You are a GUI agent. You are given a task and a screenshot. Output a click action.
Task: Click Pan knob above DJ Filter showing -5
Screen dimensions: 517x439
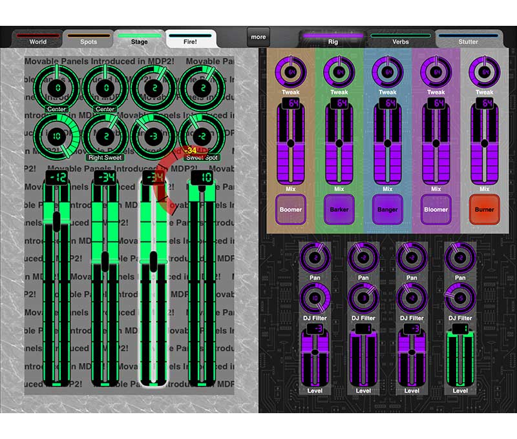pos(460,258)
